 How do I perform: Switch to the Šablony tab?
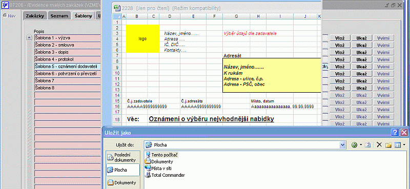(x=84, y=16)
